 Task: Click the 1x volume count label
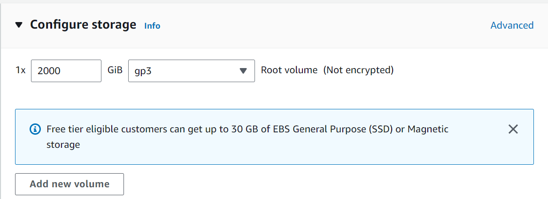21,71
